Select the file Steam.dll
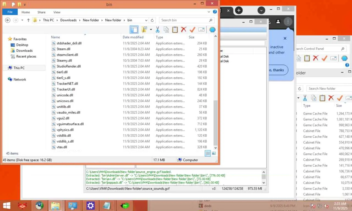The height and width of the screenshot is (211, 352). (63, 49)
